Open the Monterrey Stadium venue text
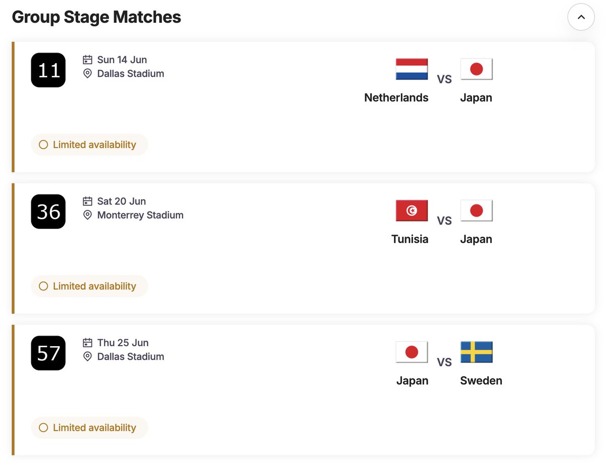Image resolution: width=606 pixels, height=468 pixels. (140, 215)
